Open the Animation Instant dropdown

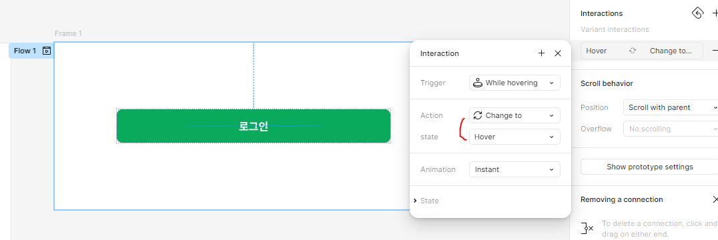(x=514, y=169)
